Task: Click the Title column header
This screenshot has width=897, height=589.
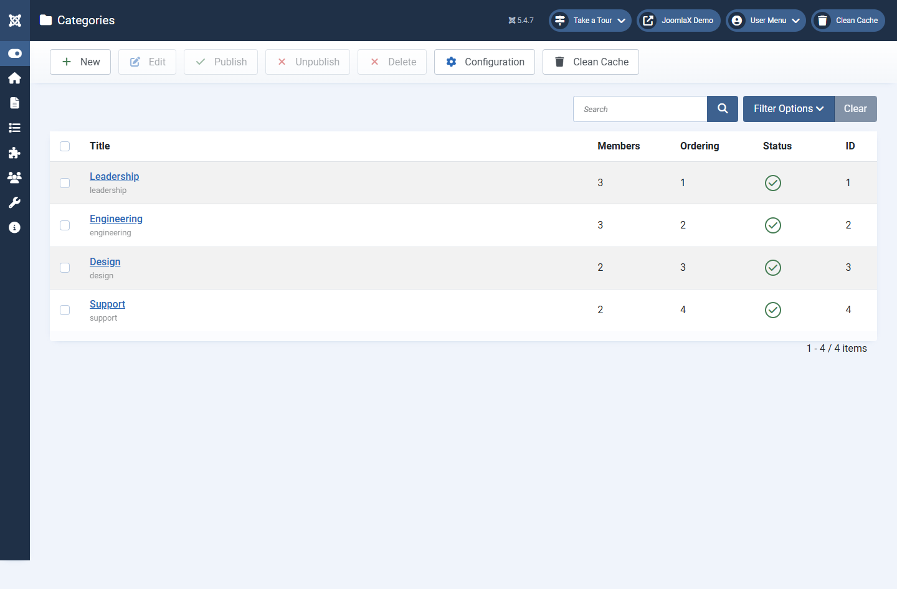Action: (x=100, y=146)
